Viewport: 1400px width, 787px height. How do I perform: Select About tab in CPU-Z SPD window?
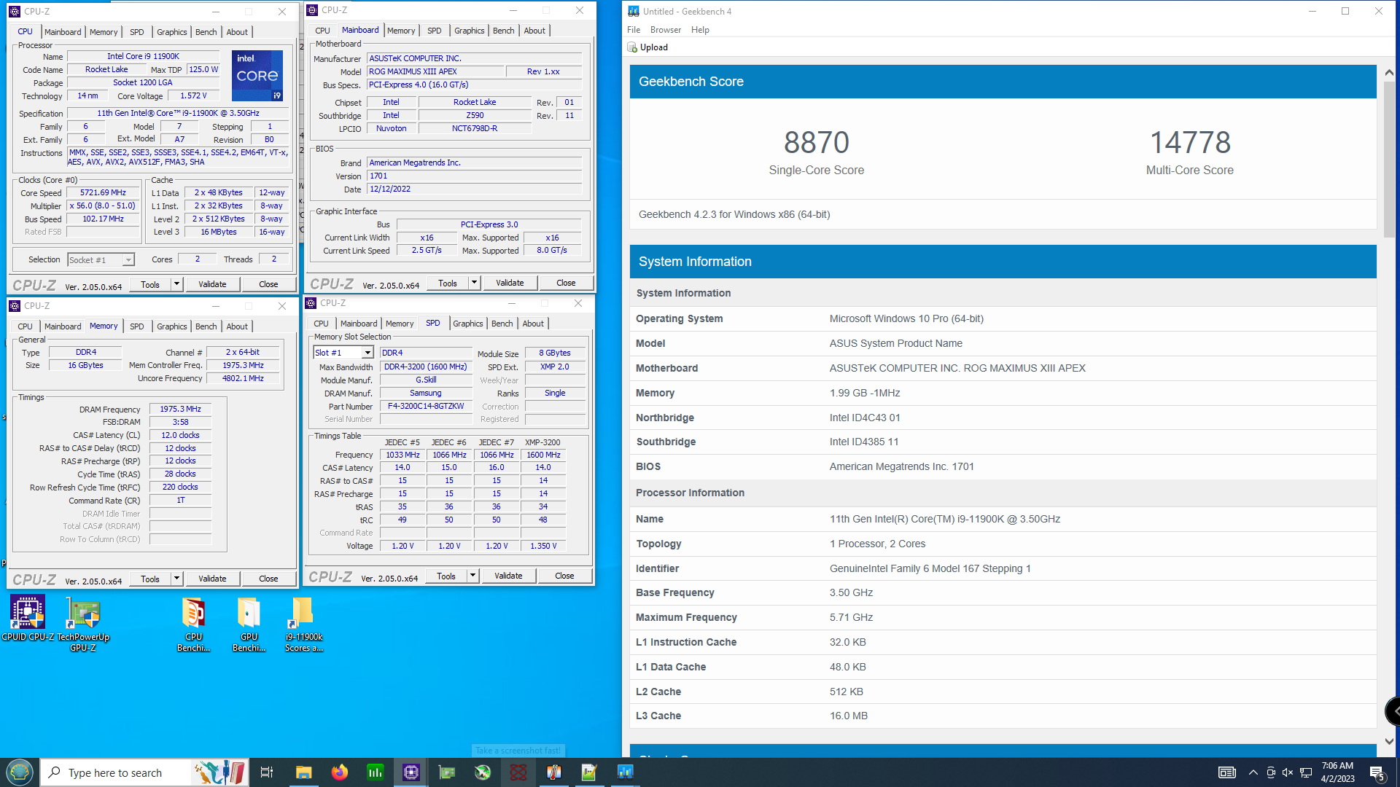533,324
